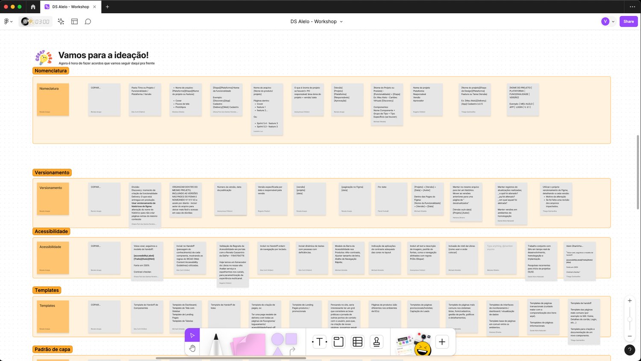641x361 pixels.
Task: Select the Table tool
Action: [358, 342]
